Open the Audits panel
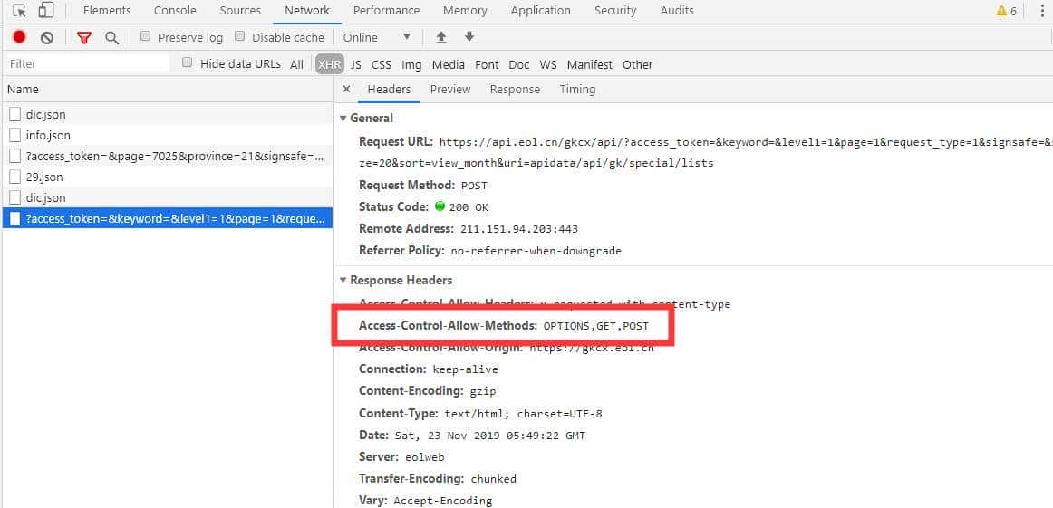This screenshot has width=1053, height=508. (x=677, y=11)
